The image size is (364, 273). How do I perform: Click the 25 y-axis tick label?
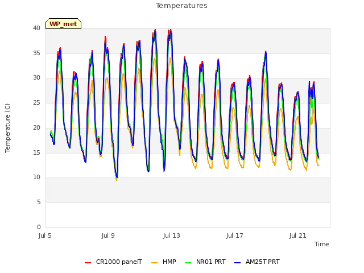pos(36,102)
